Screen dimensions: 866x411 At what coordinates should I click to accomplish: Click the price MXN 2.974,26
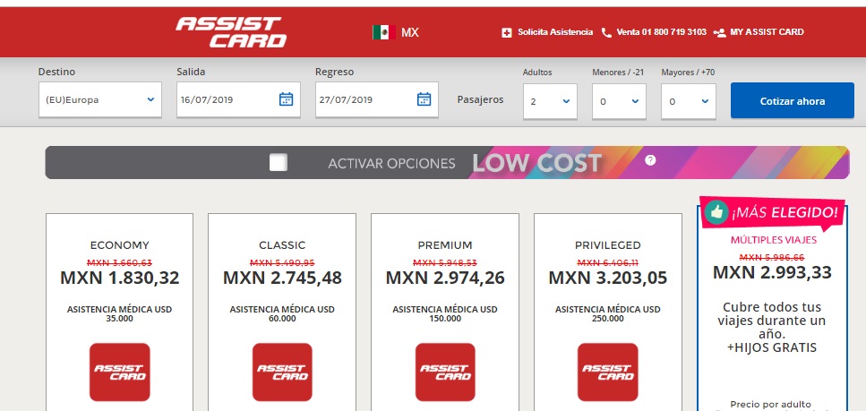(x=445, y=278)
